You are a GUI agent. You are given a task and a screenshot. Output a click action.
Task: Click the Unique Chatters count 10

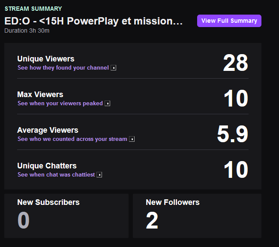tap(236, 170)
